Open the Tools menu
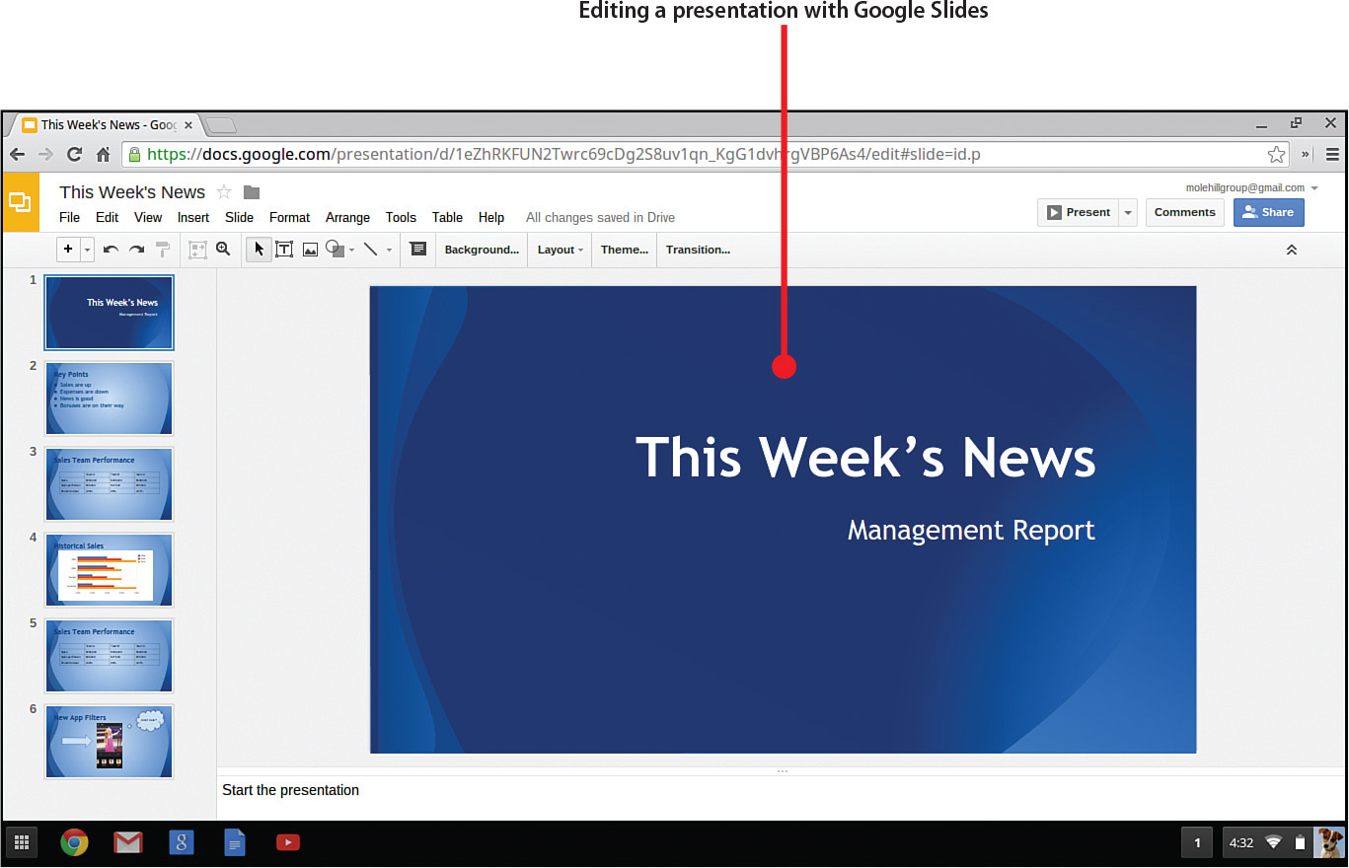 pos(401,217)
